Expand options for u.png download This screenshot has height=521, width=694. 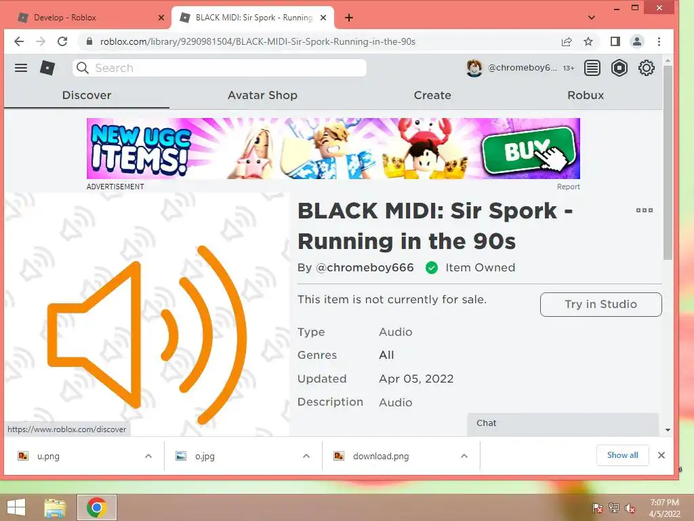(x=148, y=455)
